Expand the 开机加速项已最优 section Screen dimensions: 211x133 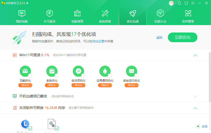[x=195, y=96]
